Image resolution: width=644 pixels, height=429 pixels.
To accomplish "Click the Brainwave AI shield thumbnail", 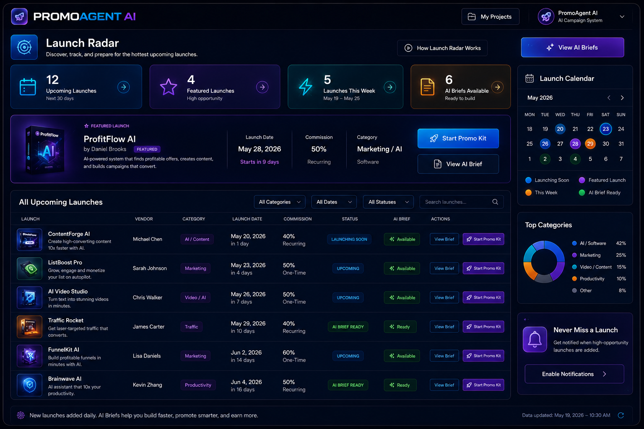I will (x=29, y=385).
